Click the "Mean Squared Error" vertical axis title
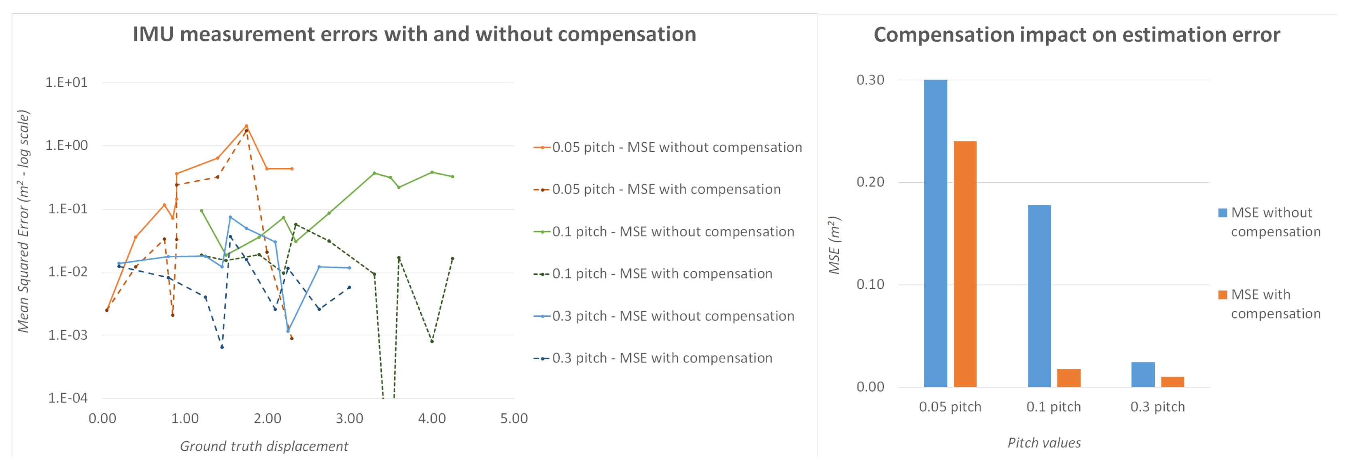This screenshot has height=476, width=1367. [23, 221]
